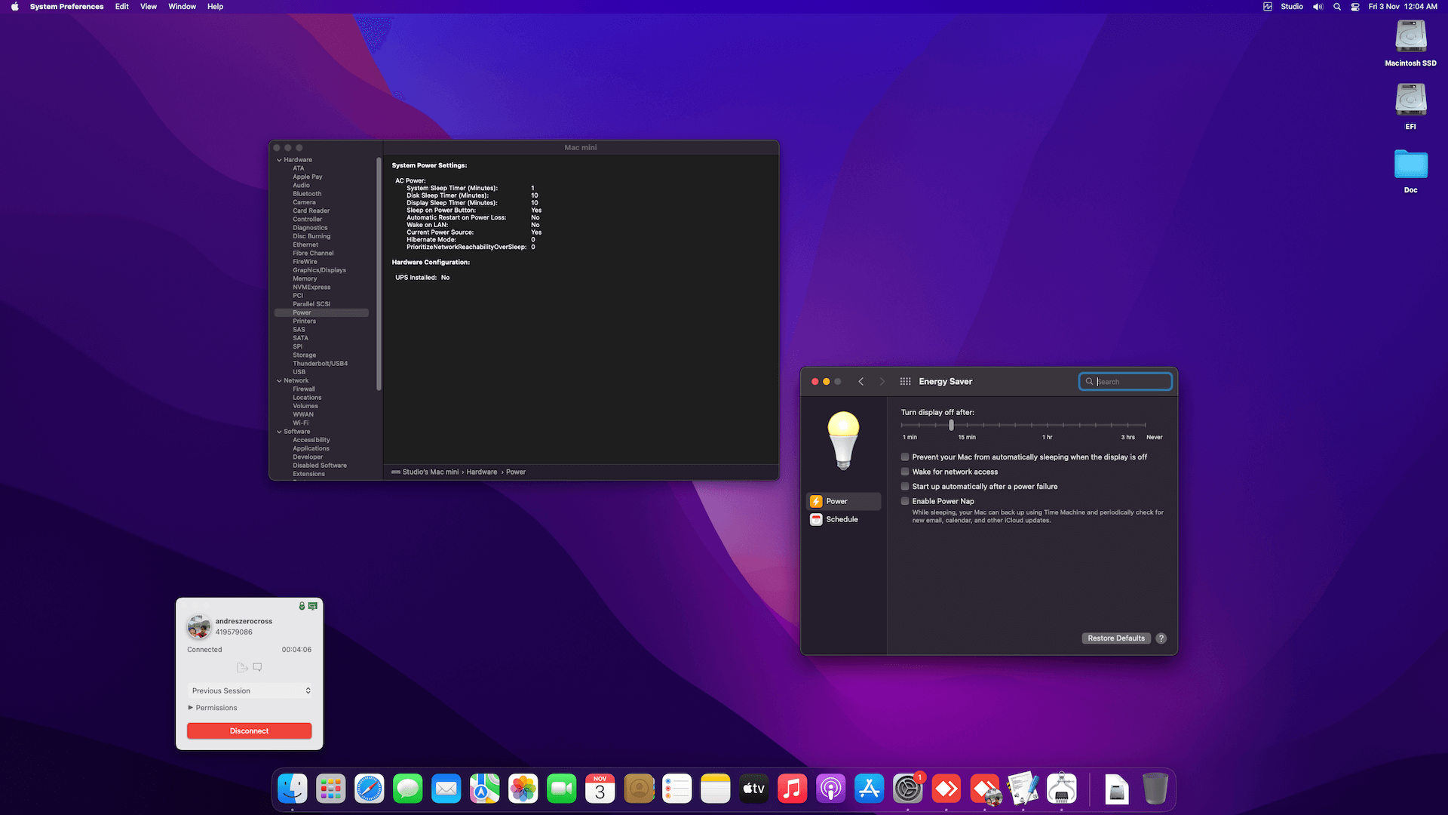The image size is (1448, 815).
Task: Open the View menu
Action: point(149,7)
